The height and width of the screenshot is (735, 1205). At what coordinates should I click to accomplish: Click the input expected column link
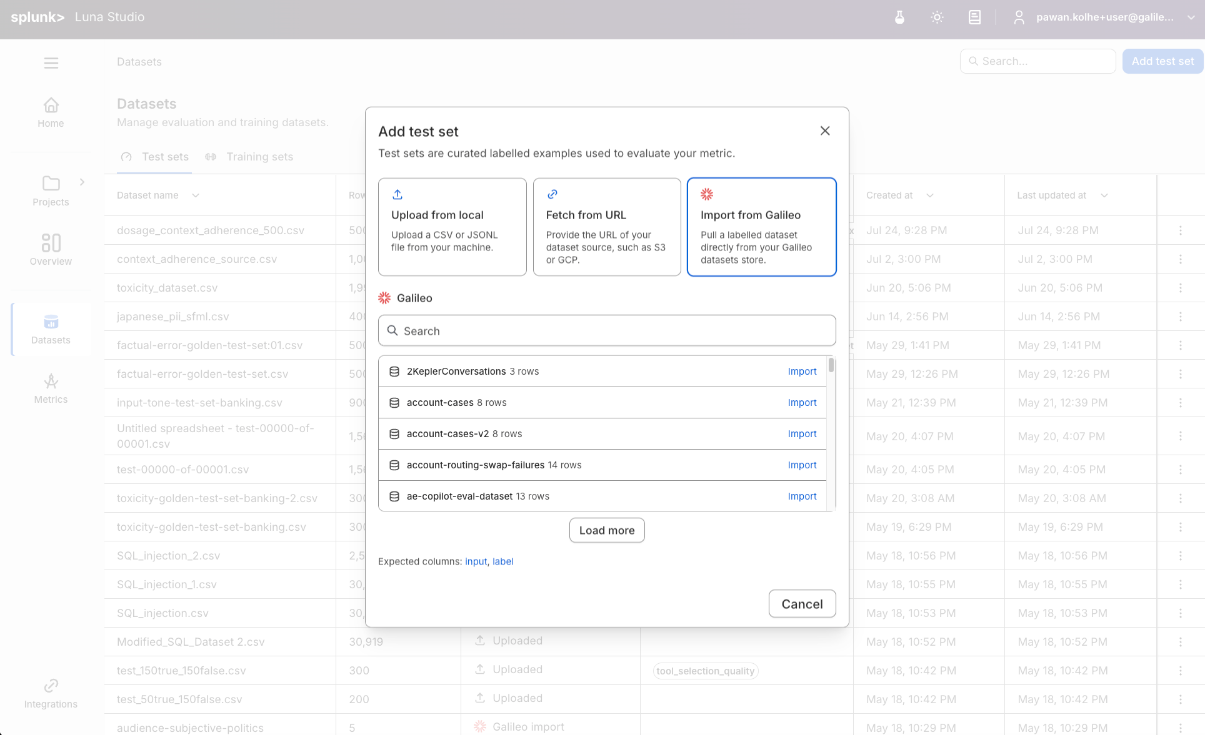(x=476, y=561)
